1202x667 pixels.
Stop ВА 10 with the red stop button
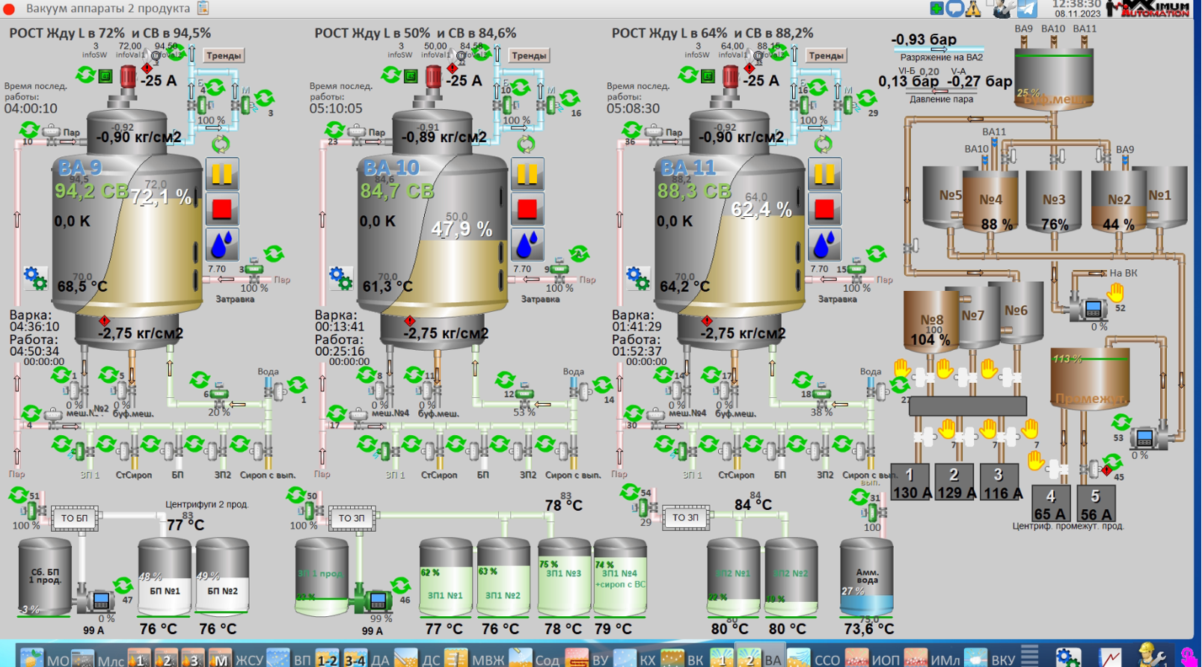pyautogui.click(x=527, y=209)
